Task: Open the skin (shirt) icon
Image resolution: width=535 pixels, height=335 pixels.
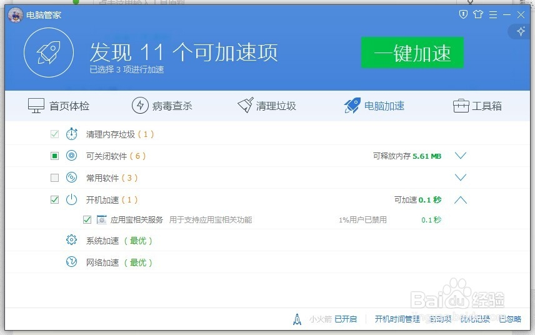Action: tap(478, 14)
